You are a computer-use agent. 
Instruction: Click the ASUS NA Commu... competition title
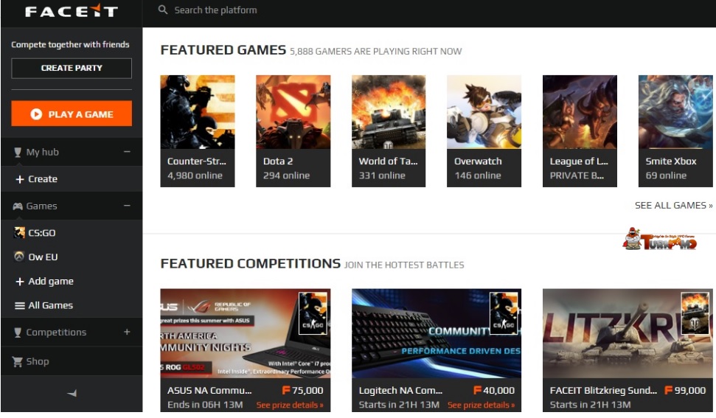[x=209, y=391]
